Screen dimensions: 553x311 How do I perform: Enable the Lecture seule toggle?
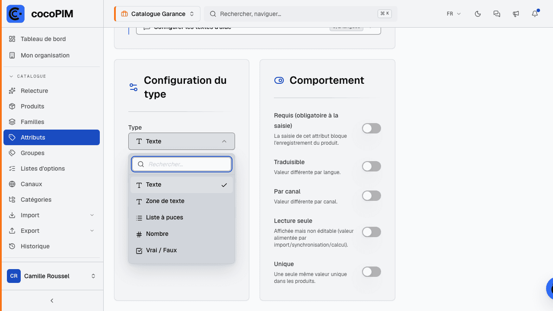[x=372, y=232]
